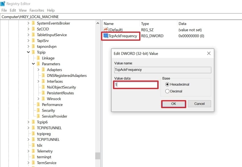
Task: Collapse the Parameters key
Action: pyautogui.click(x=33, y=64)
